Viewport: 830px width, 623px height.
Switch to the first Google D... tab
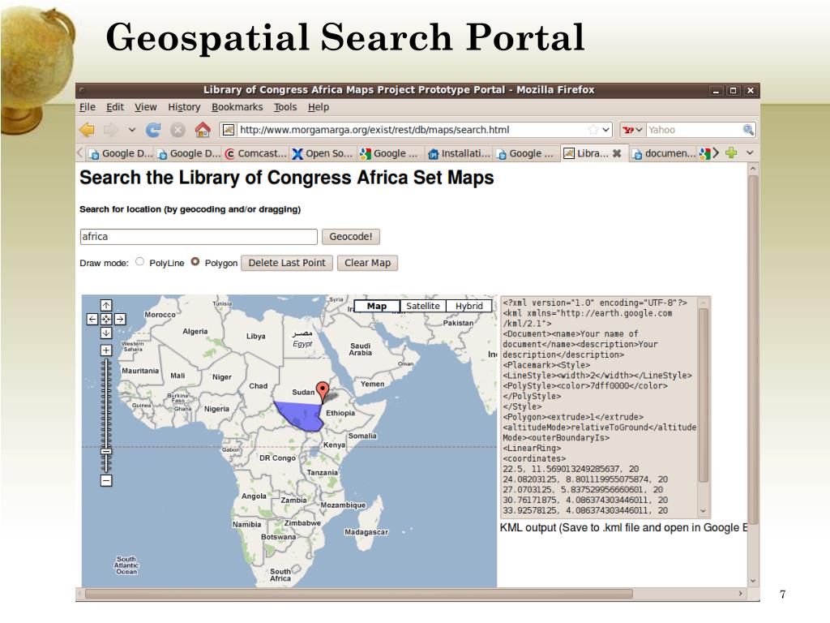click(x=120, y=153)
